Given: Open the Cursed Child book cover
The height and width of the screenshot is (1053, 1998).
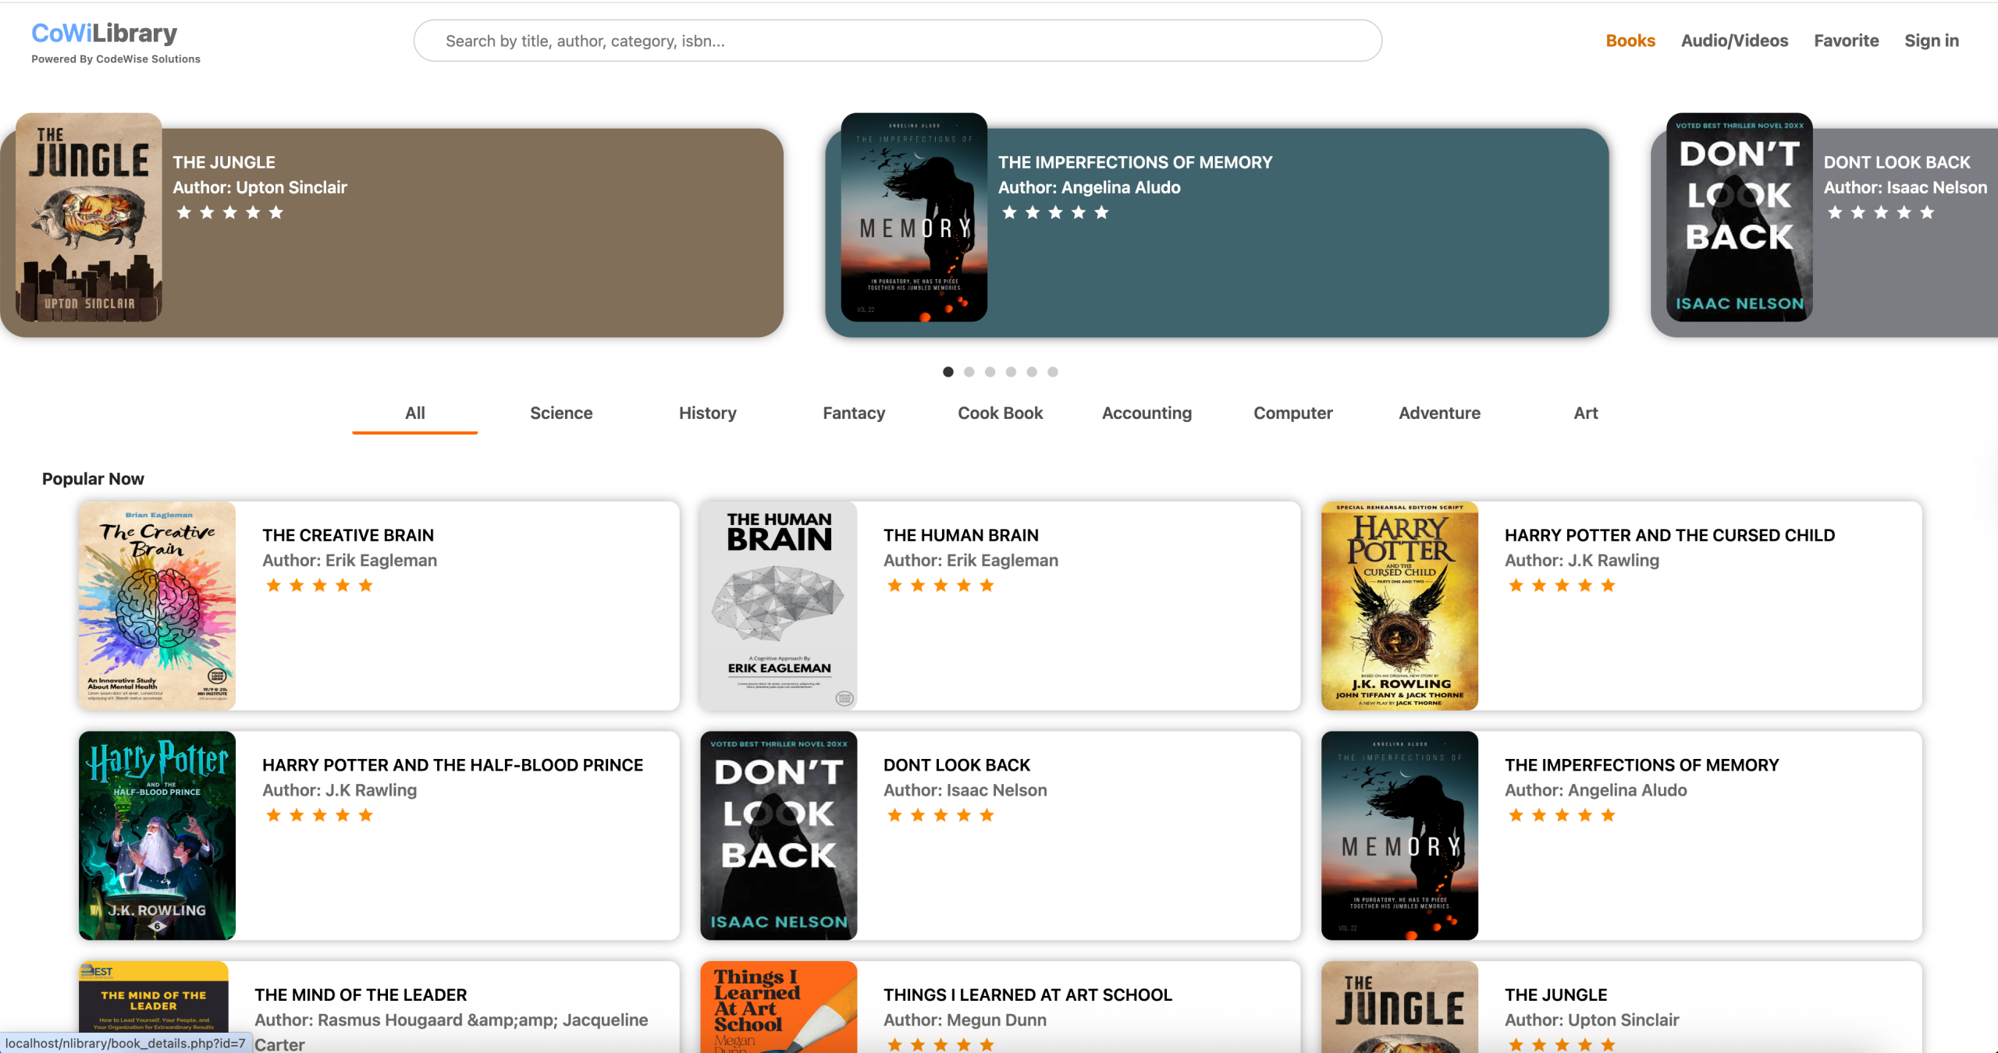Looking at the screenshot, I should [x=1399, y=606].
